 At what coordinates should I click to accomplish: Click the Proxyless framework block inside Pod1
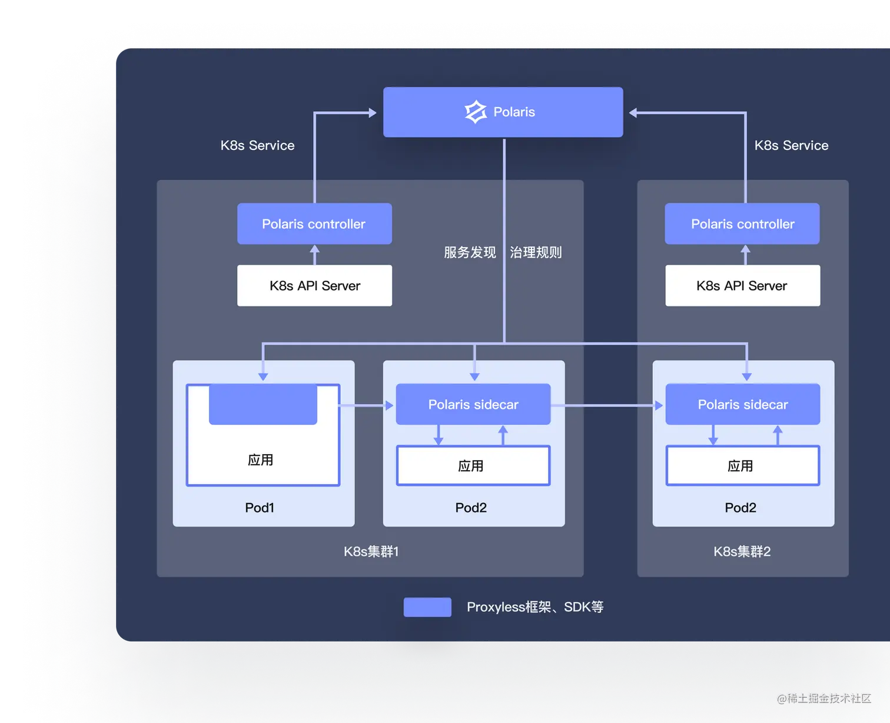pyautogui.click(x=263, y=404)
